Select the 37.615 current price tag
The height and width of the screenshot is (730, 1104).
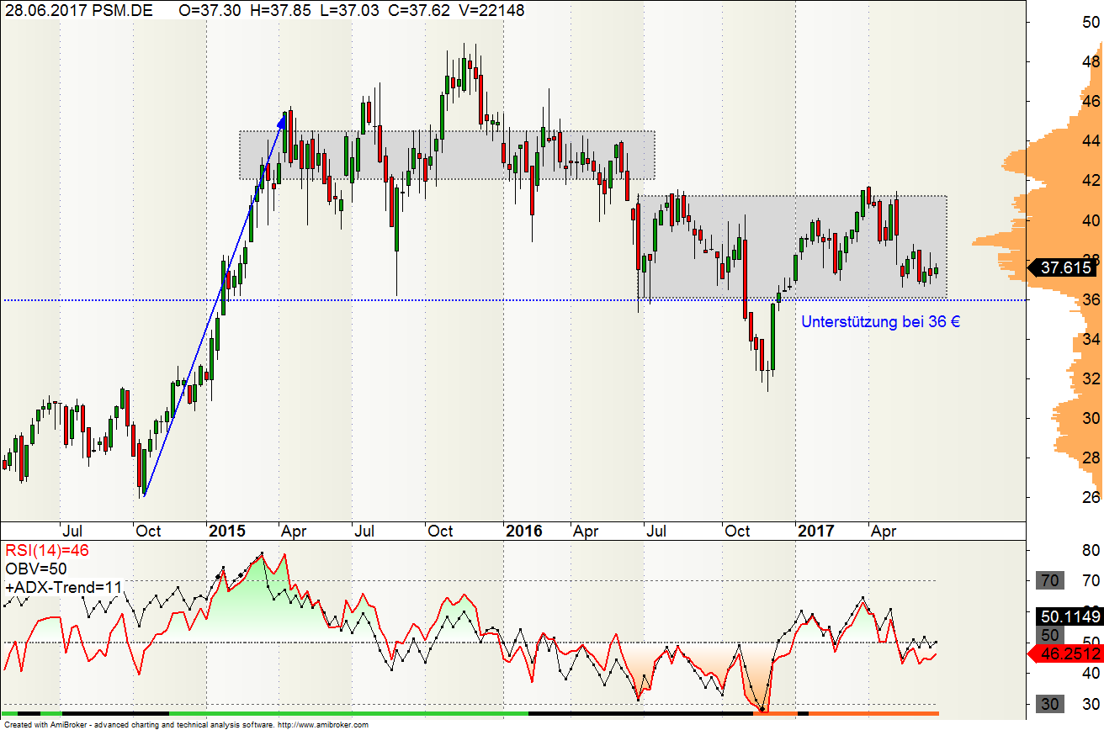click(x=1064, y=268)
